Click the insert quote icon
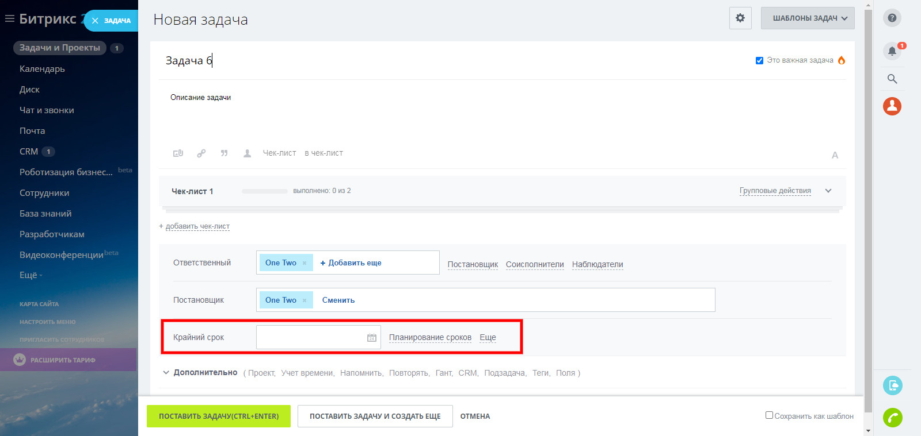The height and width of the screenshot is (436, 921). click(x=224, y=153)
